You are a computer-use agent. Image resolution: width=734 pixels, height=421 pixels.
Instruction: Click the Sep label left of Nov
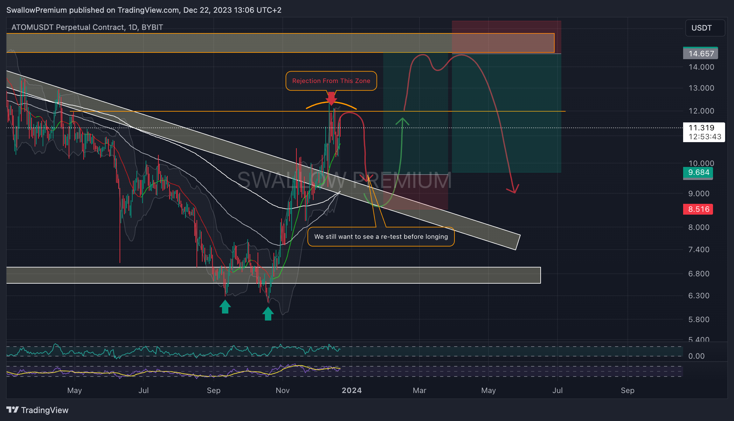[213, 390]
